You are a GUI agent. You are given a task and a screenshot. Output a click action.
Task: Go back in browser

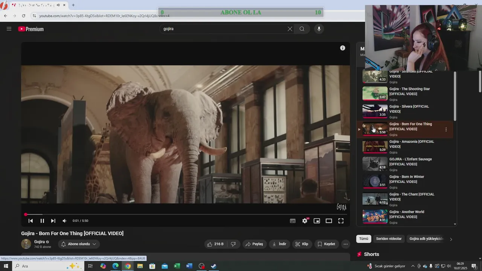tap(5, 16)
